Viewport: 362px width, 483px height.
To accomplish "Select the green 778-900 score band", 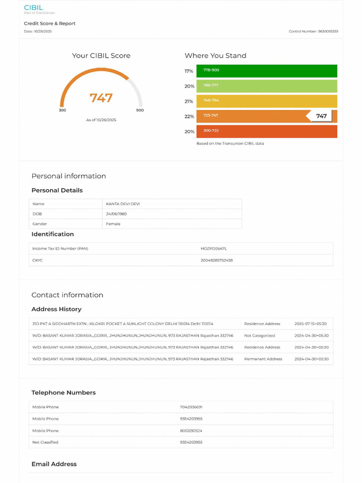I will (267, 71).
